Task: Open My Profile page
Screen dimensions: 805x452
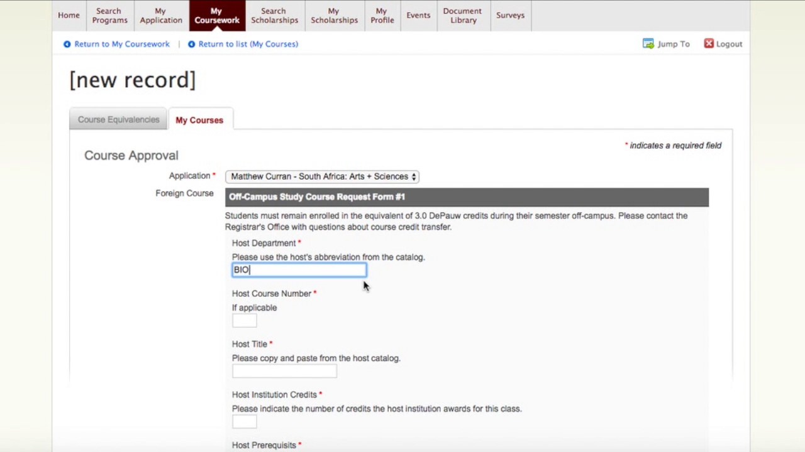Action: click(382, 15)
